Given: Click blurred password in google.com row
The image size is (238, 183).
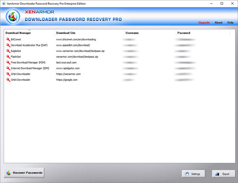Looking at the screenshot, I should pyautogui.click(x=184, y=80).
